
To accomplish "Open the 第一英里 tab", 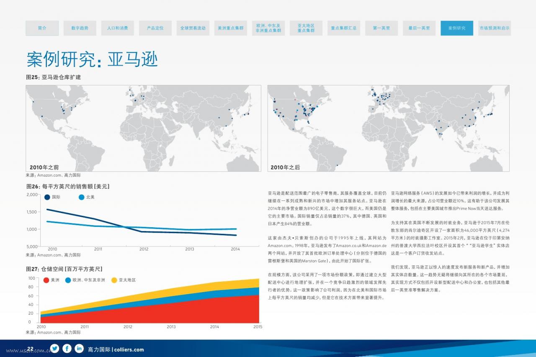I will (381, 28).
